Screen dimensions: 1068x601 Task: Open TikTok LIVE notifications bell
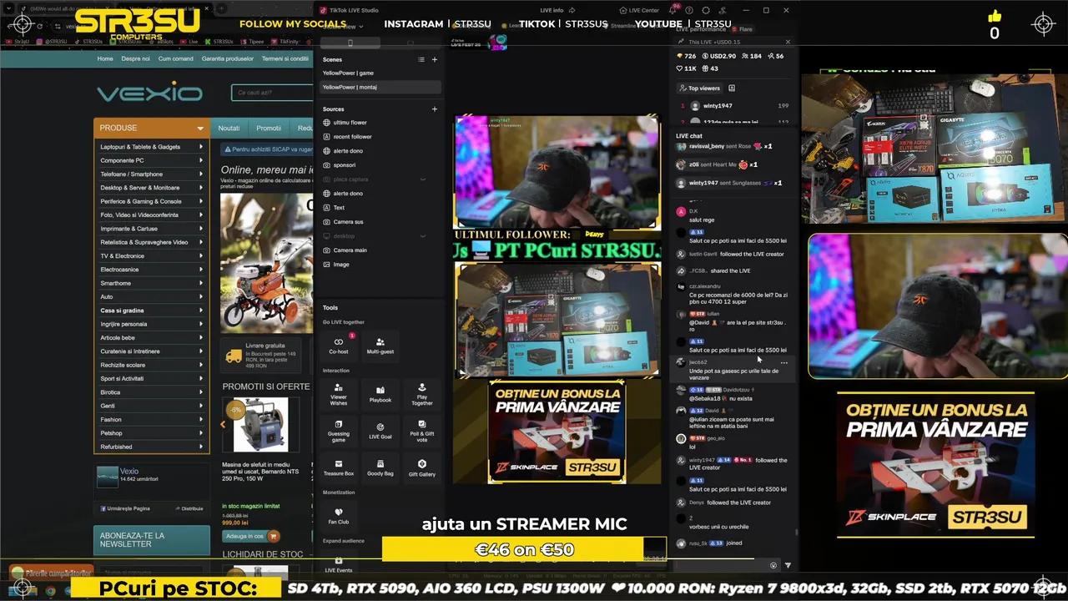(673, 10)
